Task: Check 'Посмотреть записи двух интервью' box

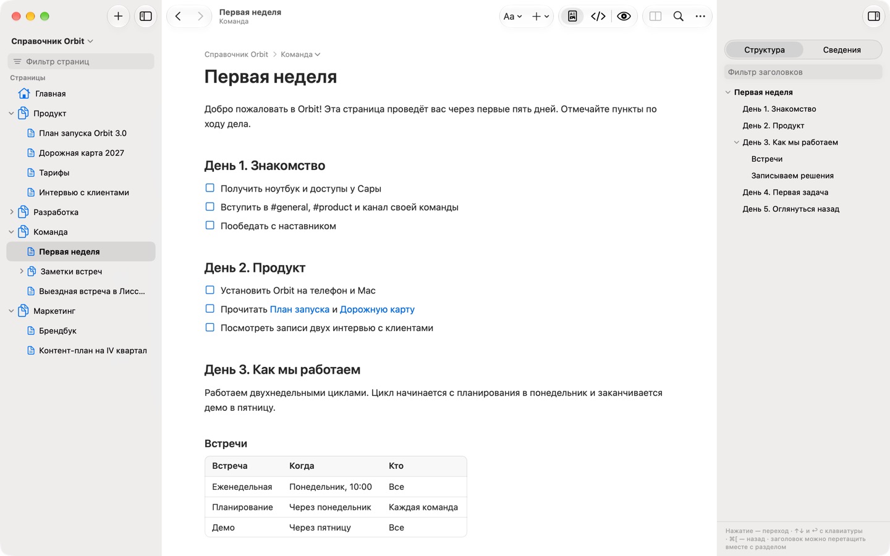Action: [x=210, y=327]
